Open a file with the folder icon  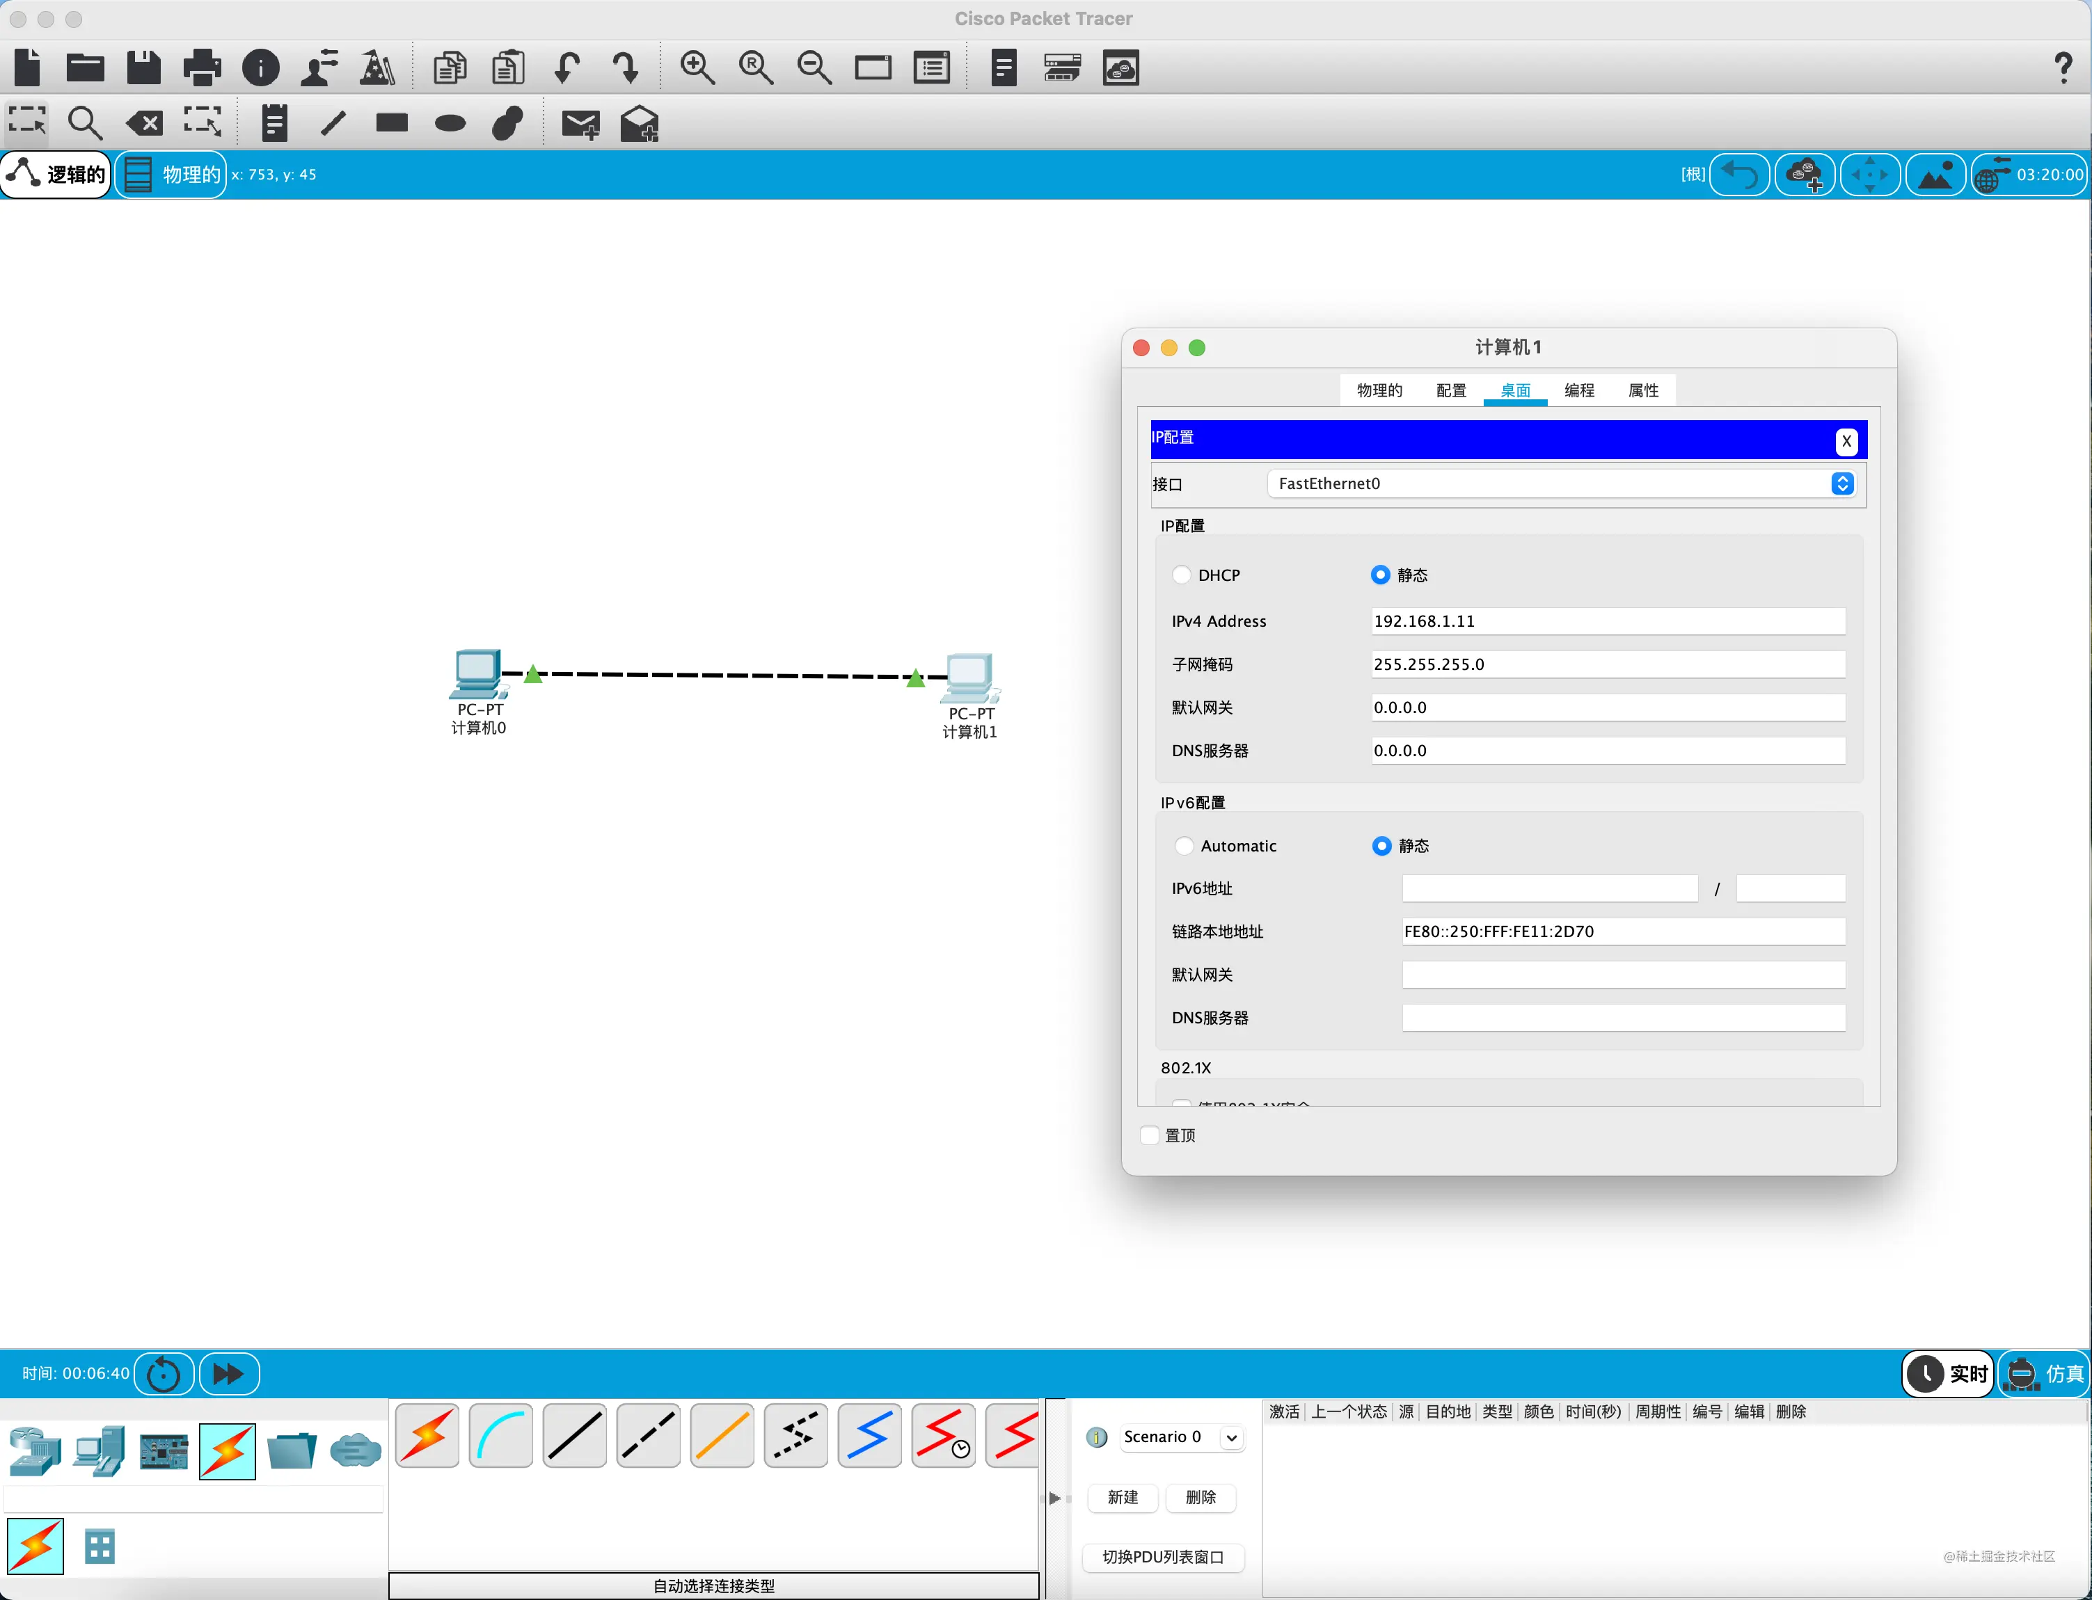click(x=86, y=67)
